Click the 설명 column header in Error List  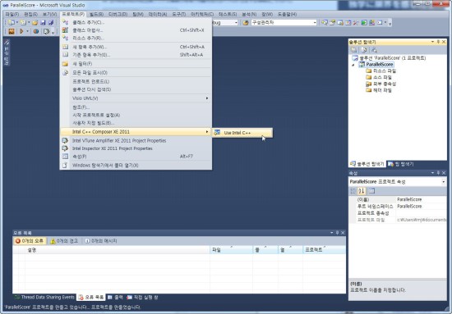point(118,250)
